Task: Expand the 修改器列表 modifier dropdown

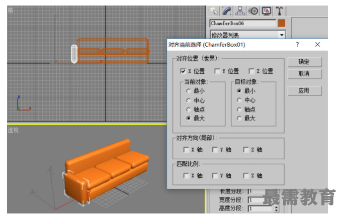Action: (x=282, y=35)
